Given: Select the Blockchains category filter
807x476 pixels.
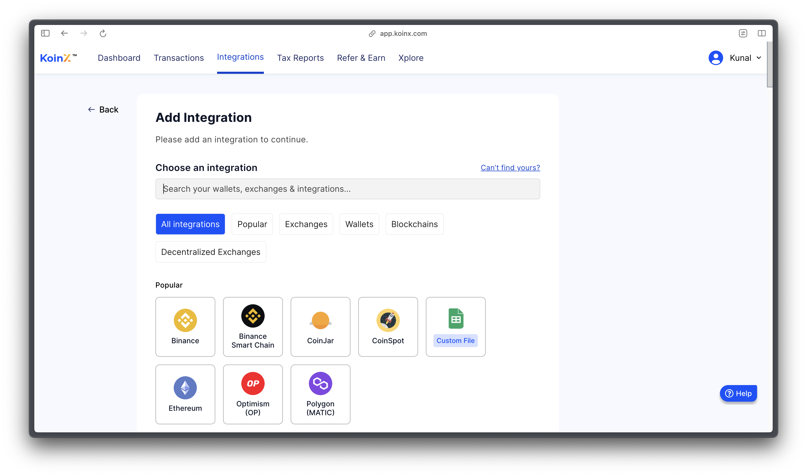Looking at the screenshot, I should tap(414, 224).
